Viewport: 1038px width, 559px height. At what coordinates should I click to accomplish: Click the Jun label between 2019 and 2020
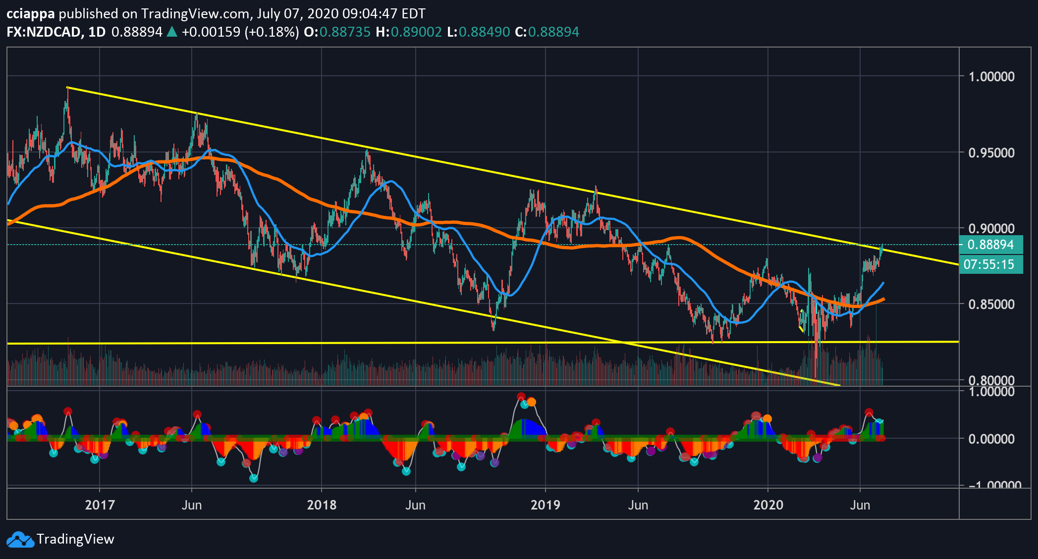[x=638, y=505]
